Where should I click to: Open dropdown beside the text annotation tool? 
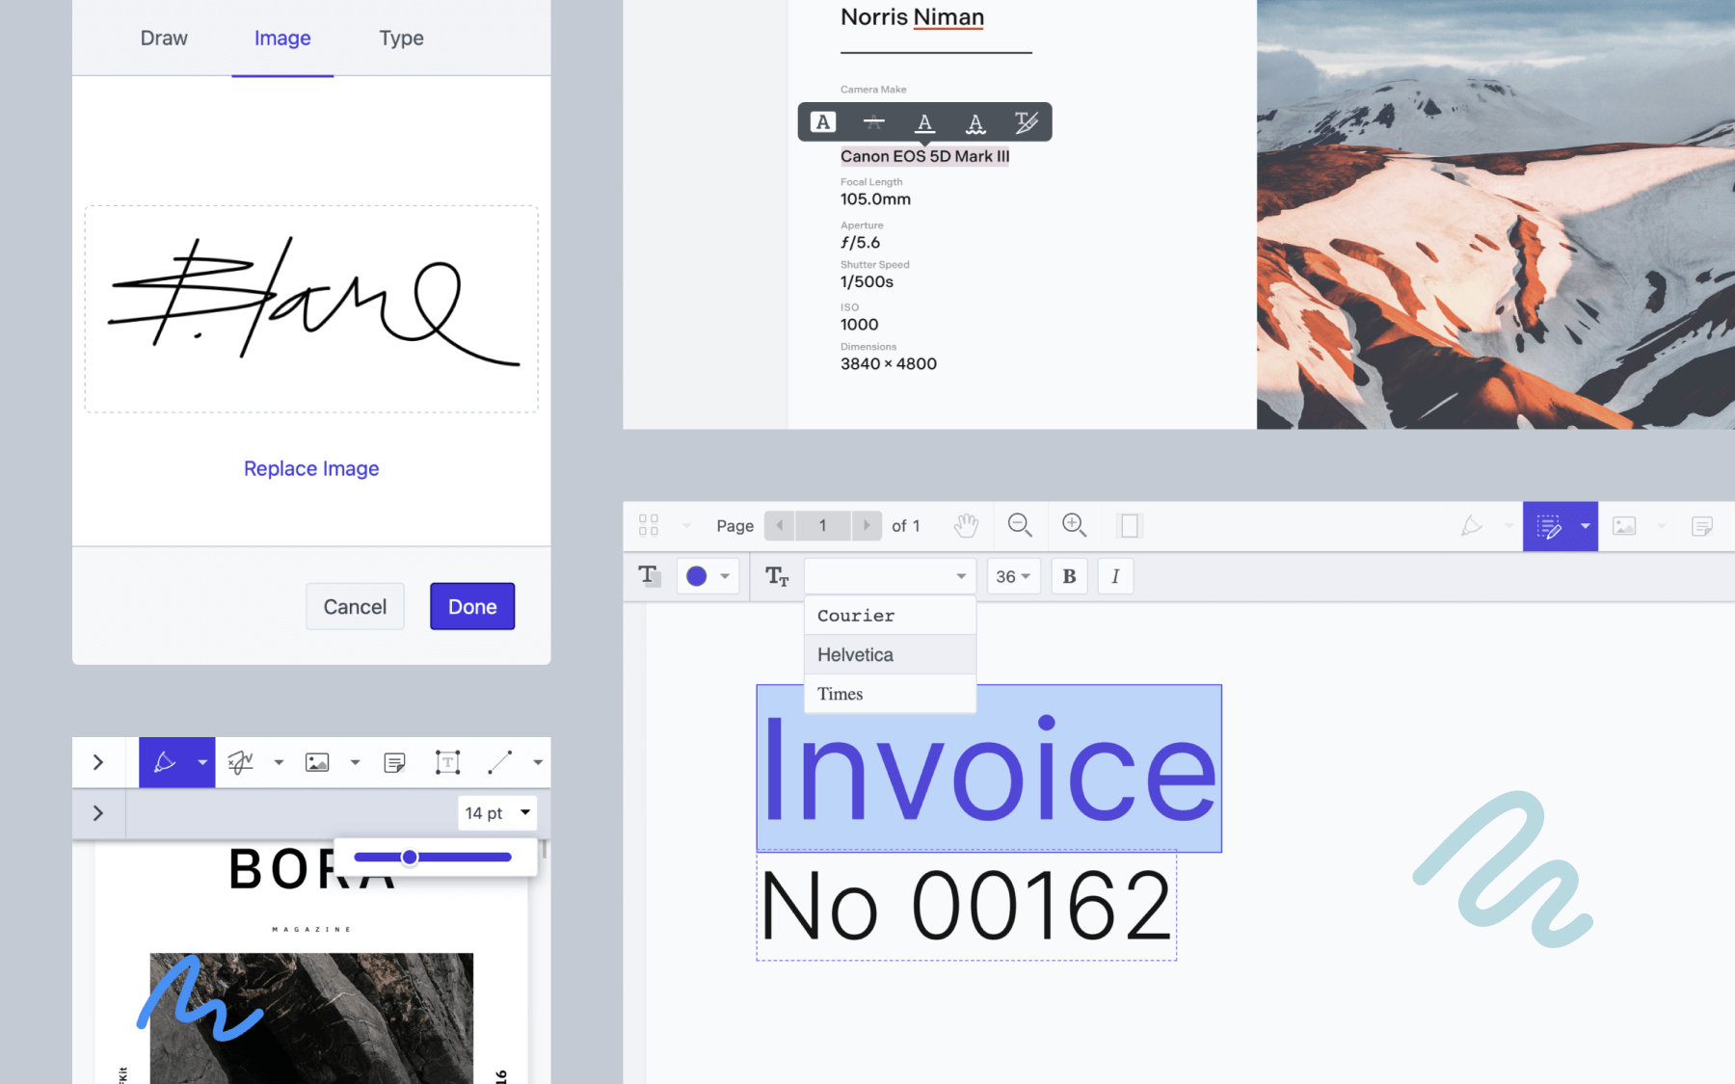(1585, 526)
